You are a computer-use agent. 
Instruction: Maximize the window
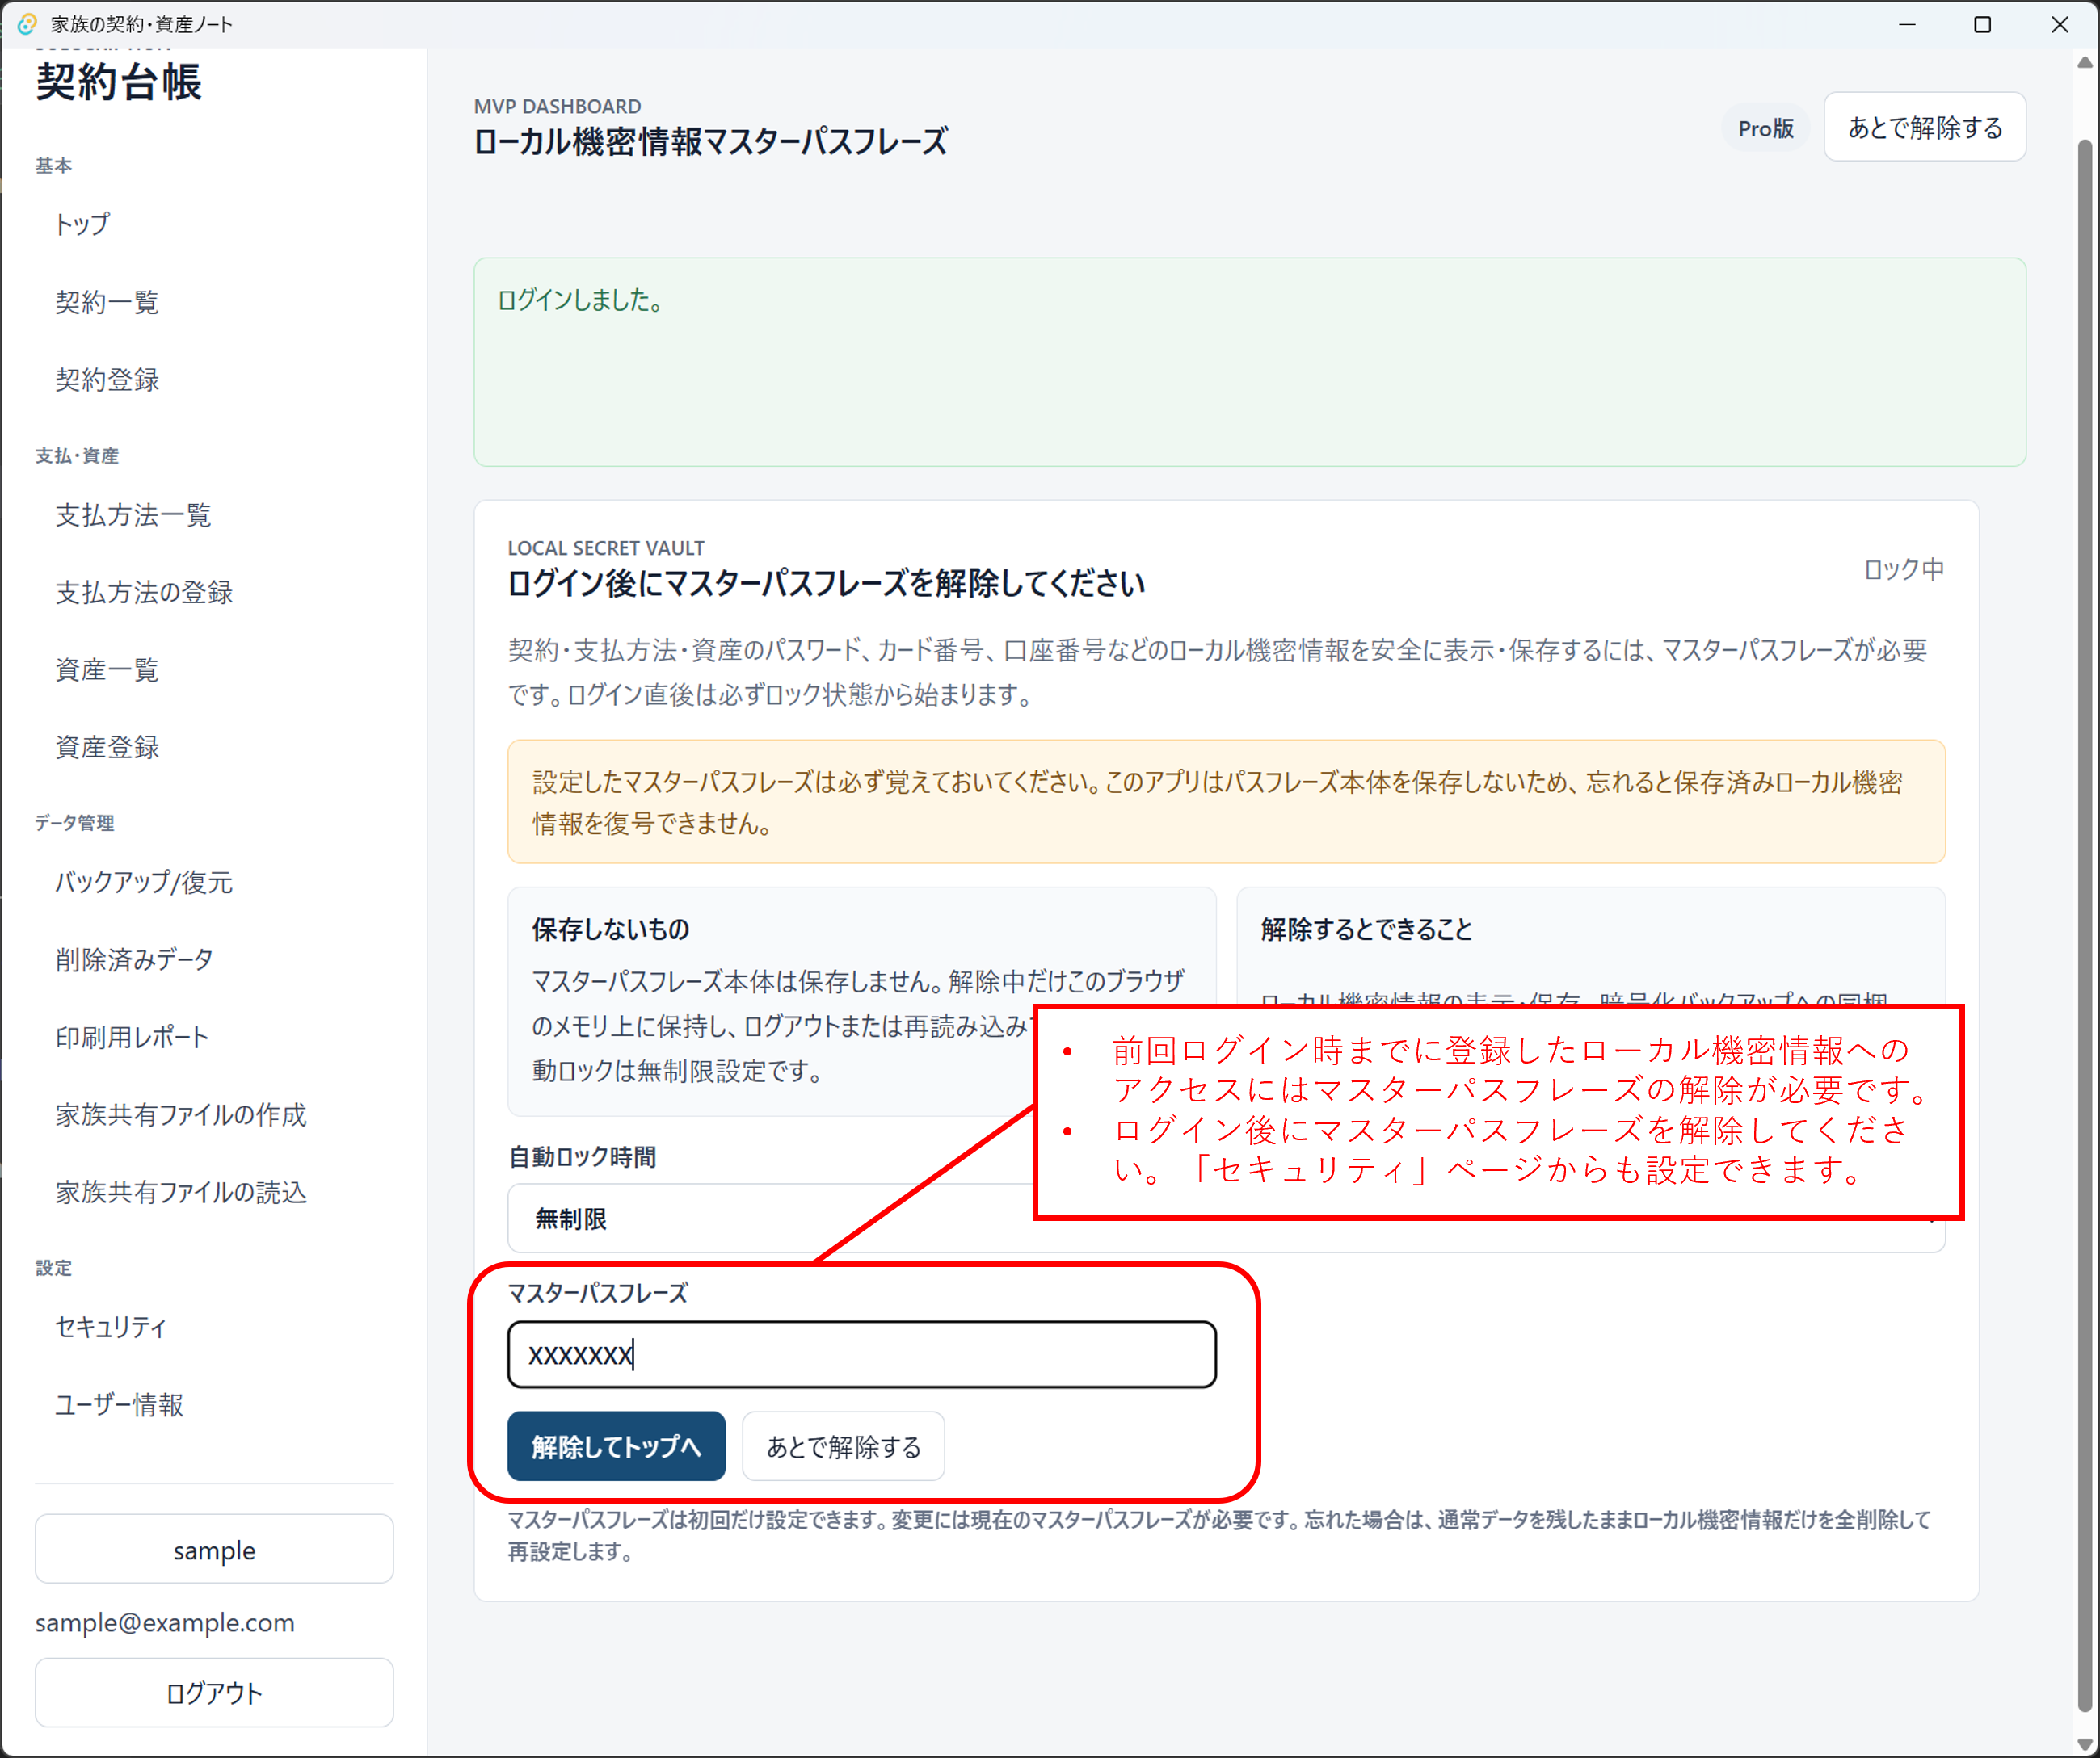point(1982,24)
